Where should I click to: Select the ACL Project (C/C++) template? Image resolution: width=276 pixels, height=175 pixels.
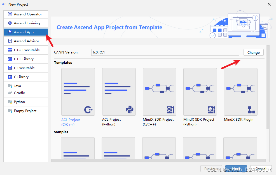click(x=78, y=92)
